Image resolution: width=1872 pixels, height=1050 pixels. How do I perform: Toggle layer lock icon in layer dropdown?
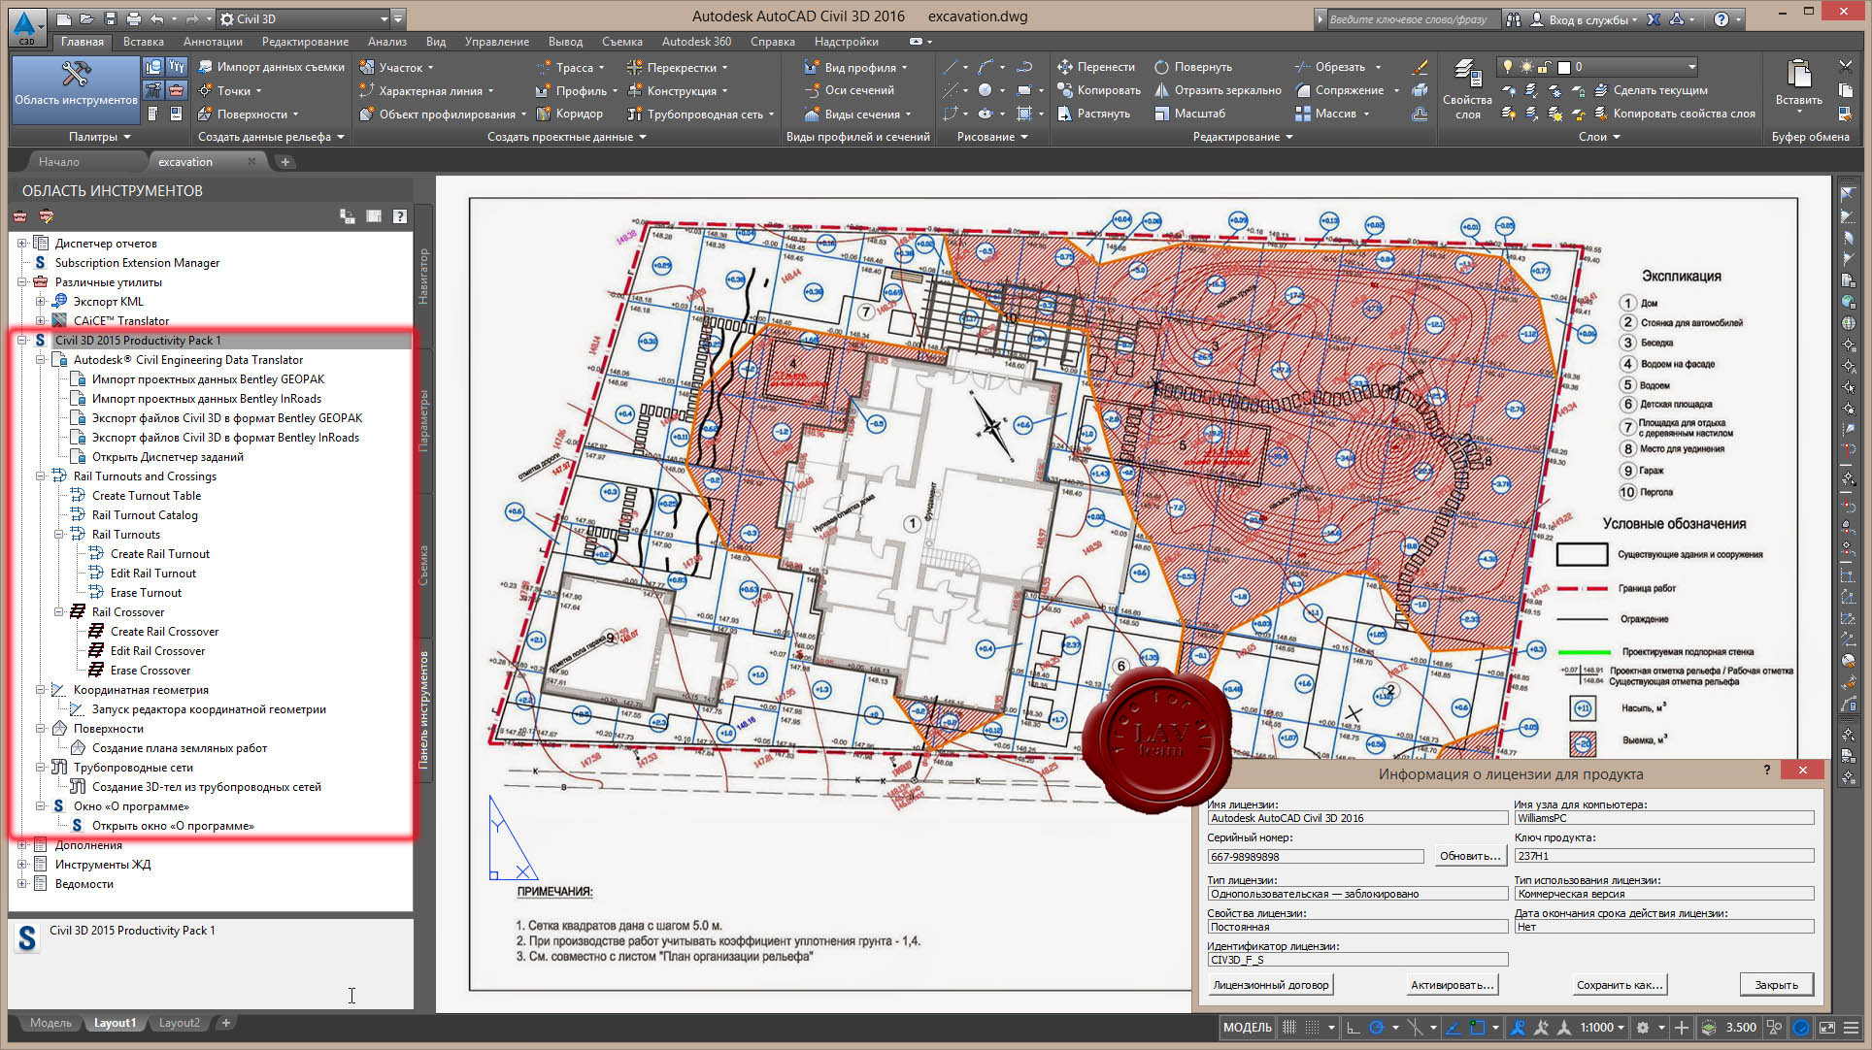1544,67
